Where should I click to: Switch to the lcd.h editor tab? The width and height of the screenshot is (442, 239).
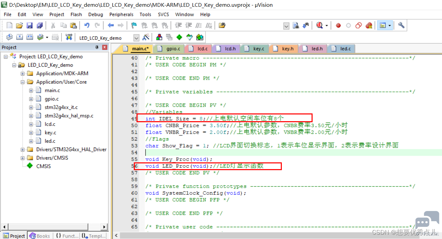point(226,49)
